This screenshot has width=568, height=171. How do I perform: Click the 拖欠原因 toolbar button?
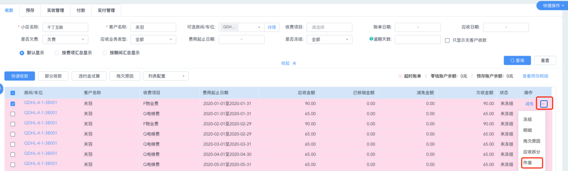(125, 76)
